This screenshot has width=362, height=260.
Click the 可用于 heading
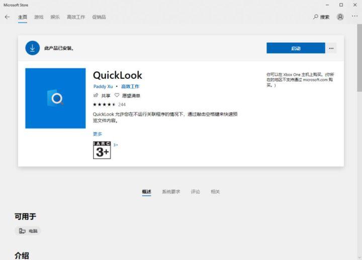[x=26, y=216]
